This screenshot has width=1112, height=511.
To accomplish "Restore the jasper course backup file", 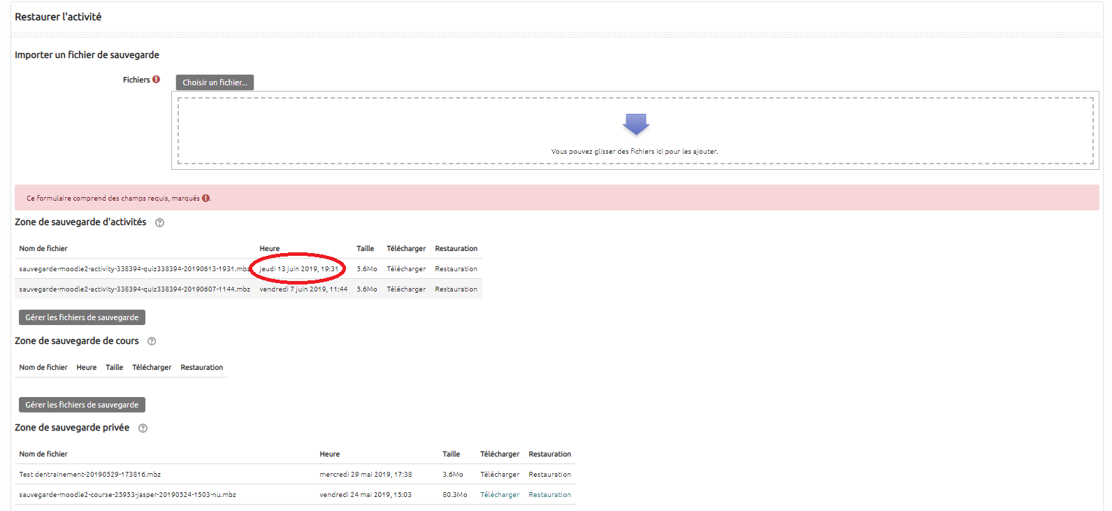I will [x=549, y=495].
